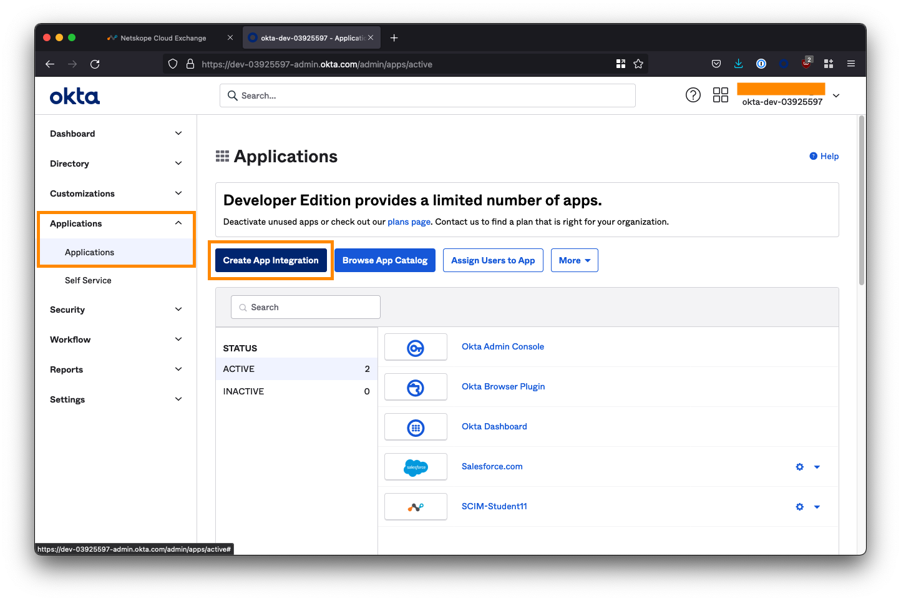
Task: Open the account dropdown chevron for okta-dev-03925597
Action: click(836, 95)
